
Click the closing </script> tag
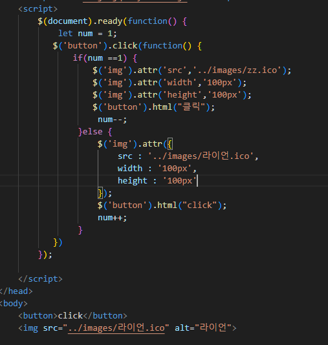(x=41, y=279)
